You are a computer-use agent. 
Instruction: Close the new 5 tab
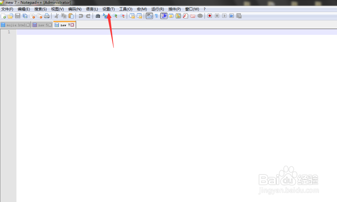(49, 24)
